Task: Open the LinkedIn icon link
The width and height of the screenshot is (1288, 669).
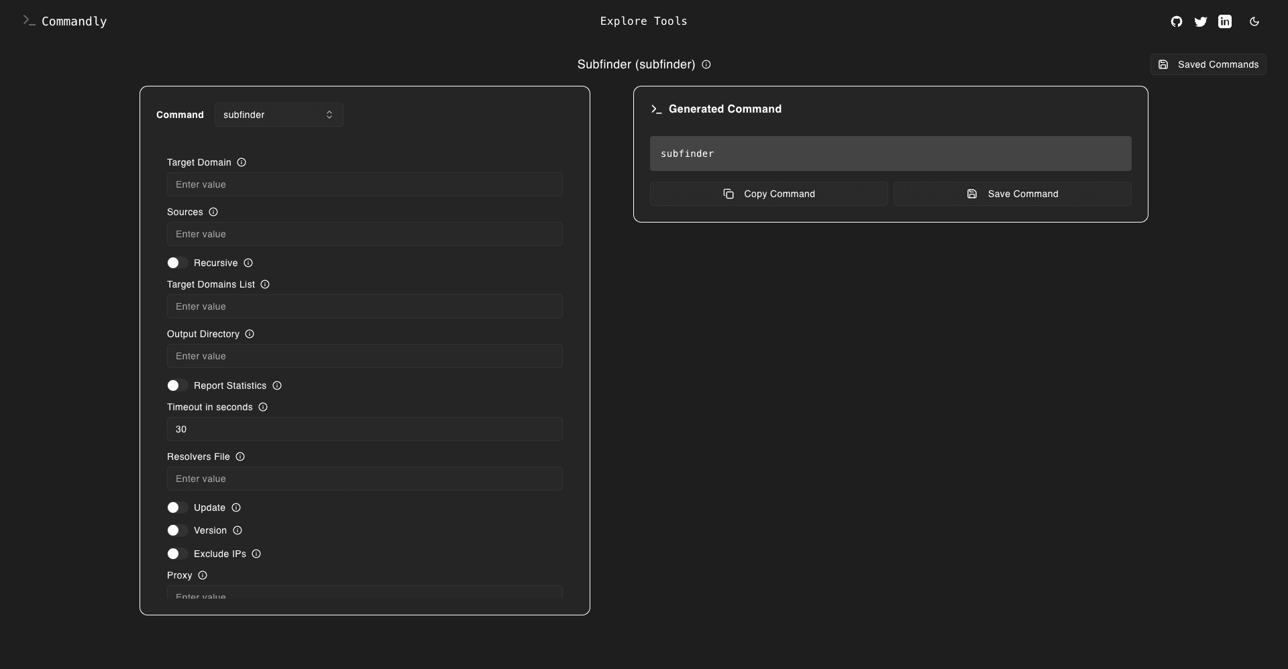Action: pos(1224,21)
